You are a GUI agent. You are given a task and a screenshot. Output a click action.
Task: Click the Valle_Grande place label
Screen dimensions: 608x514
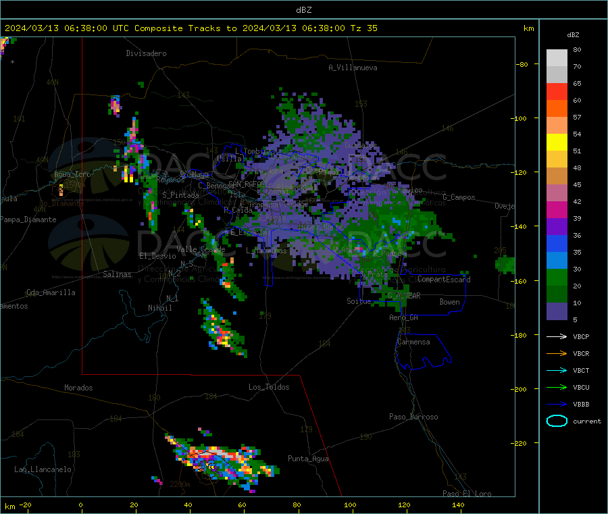coord(201,249)
